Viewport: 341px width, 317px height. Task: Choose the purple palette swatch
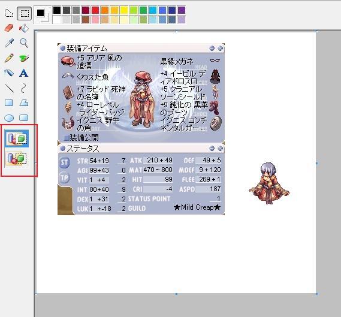pyautogui.click(x=182, y=10)
